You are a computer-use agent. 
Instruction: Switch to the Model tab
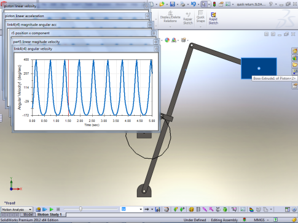tap(28, 214)
